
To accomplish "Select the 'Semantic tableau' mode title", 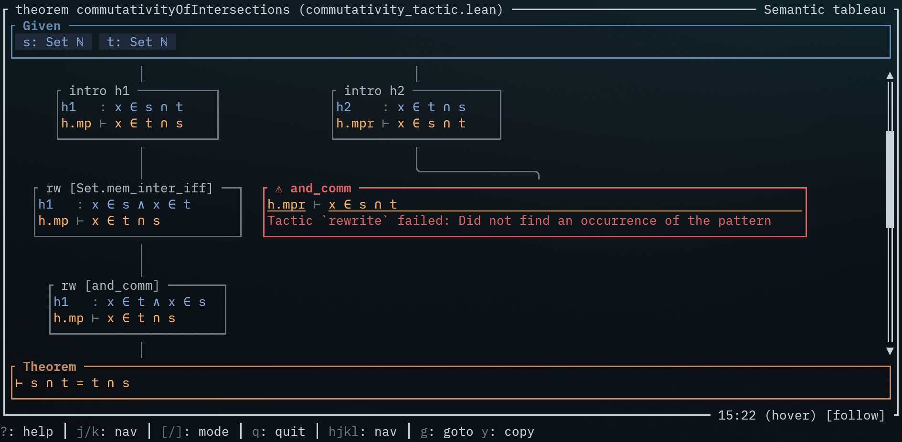I will (x=824, y=10).
